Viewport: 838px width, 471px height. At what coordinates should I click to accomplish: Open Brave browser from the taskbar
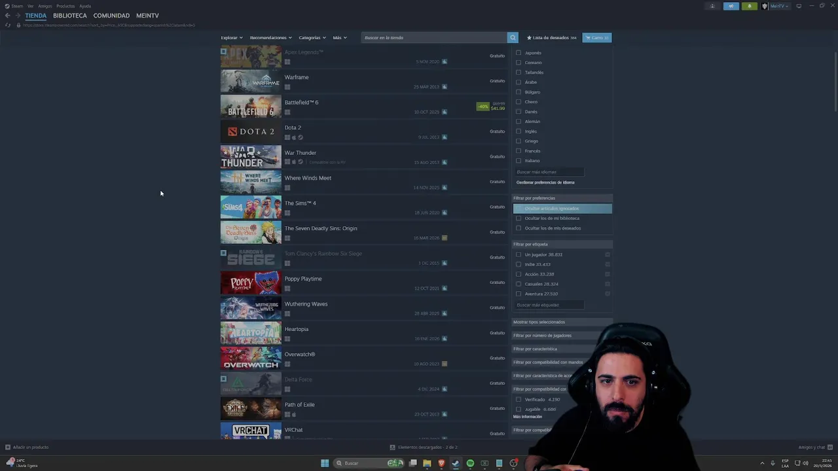(x=441, y=463)
